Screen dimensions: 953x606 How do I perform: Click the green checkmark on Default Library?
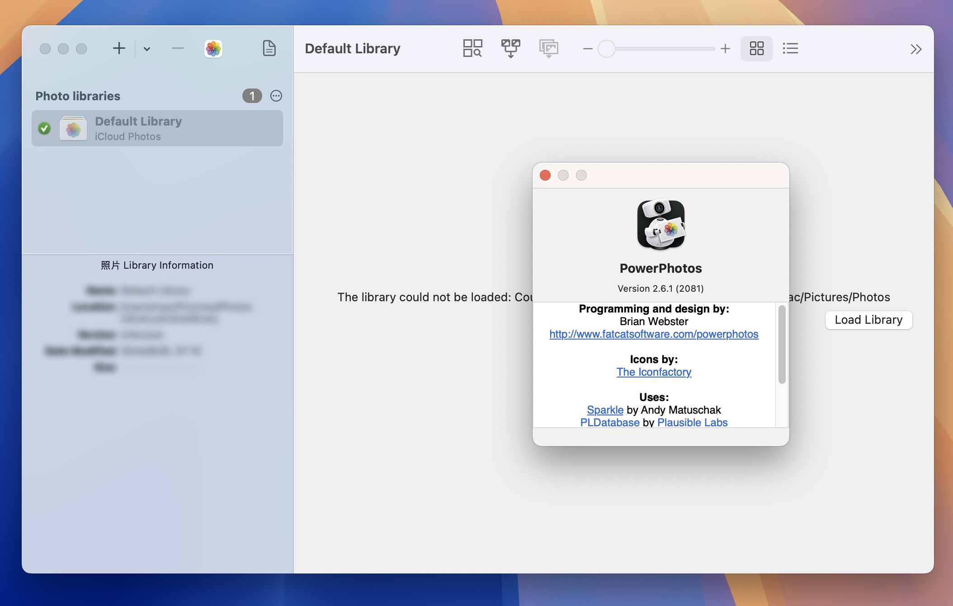click(44, 128)
